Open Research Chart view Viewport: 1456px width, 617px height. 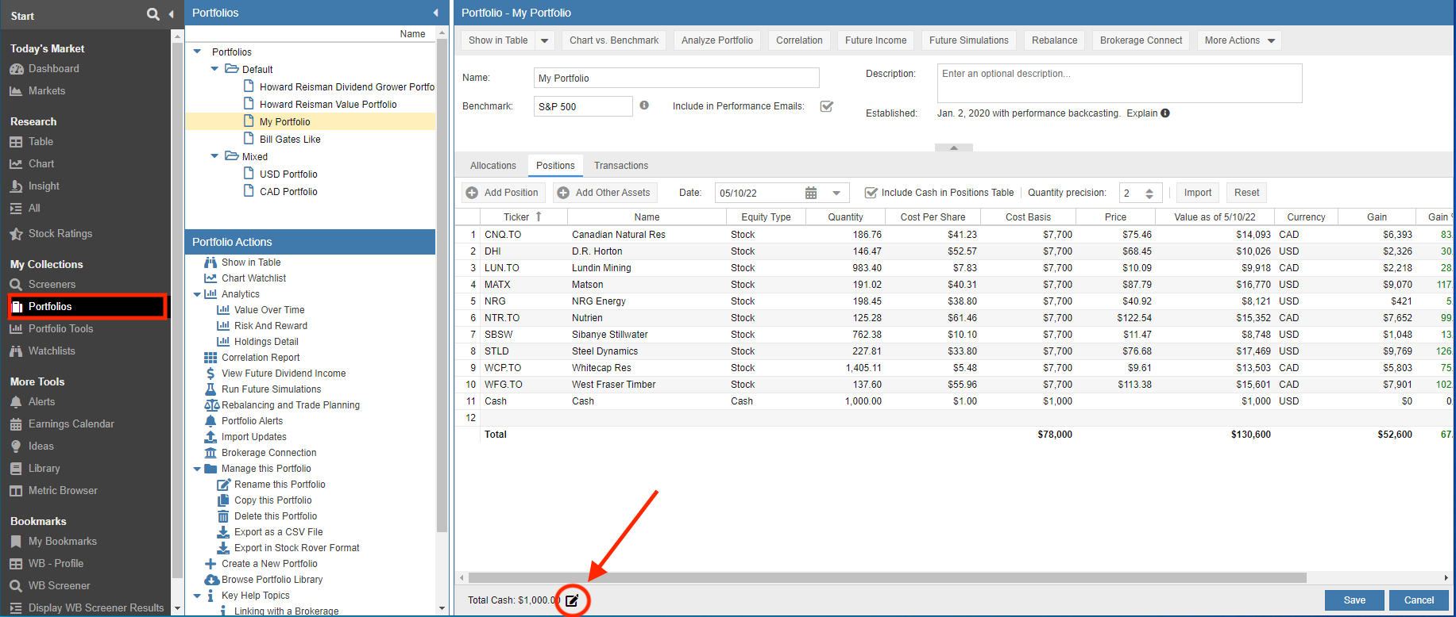tap(32, 164)
